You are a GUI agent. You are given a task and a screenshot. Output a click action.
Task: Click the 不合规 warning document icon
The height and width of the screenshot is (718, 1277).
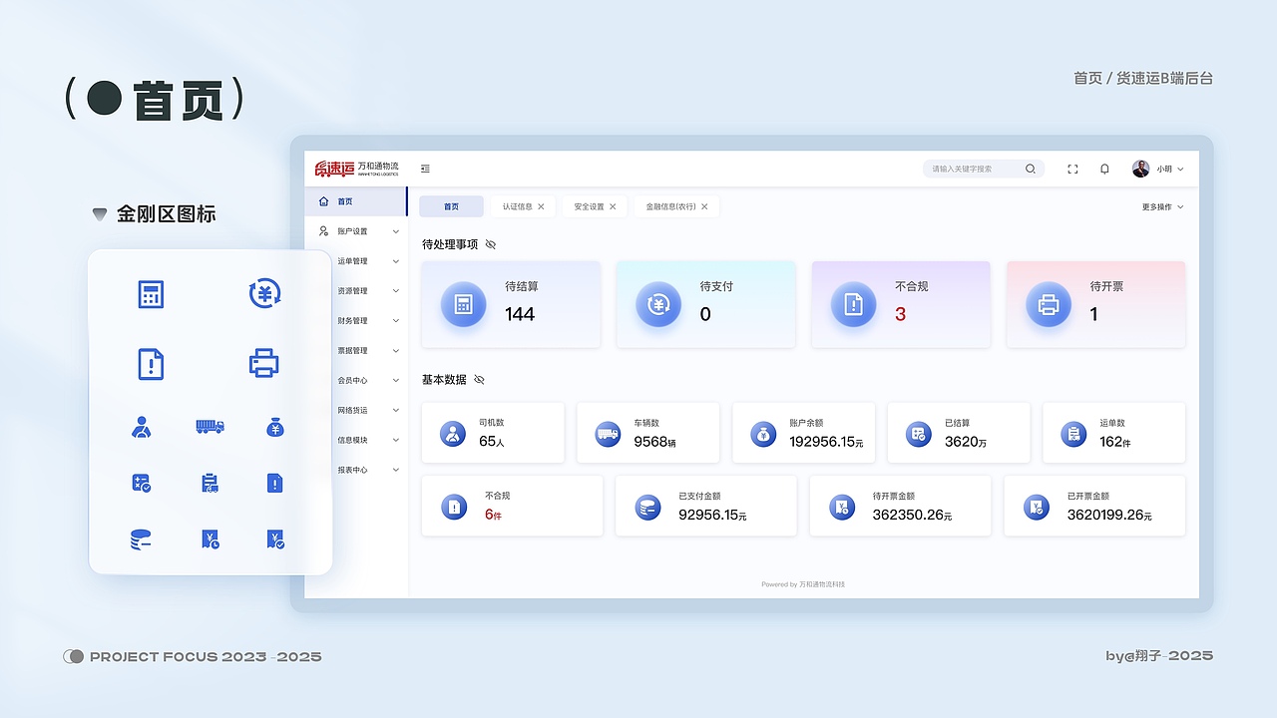(853, 304)
